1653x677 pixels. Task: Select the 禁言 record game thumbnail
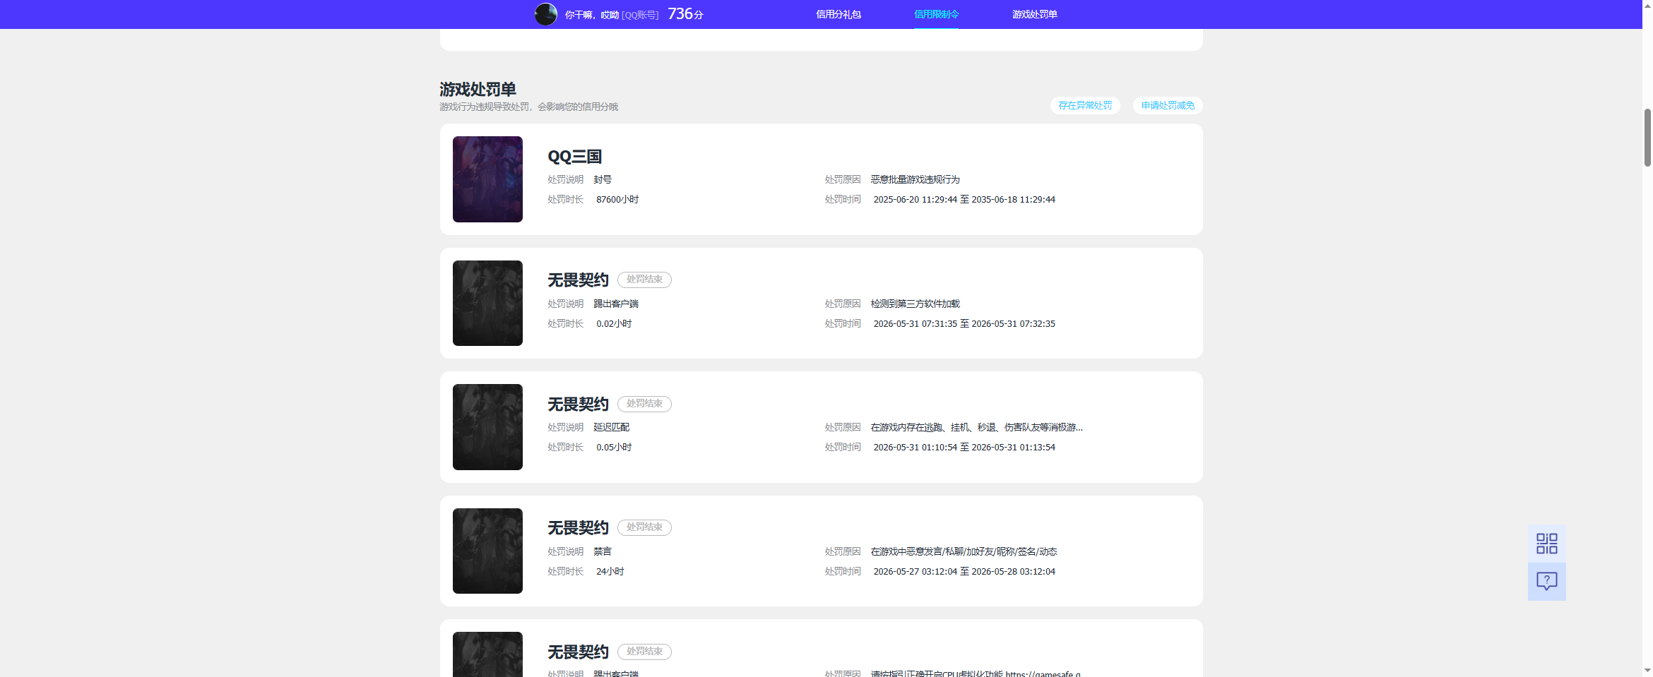tap(487, 551)
